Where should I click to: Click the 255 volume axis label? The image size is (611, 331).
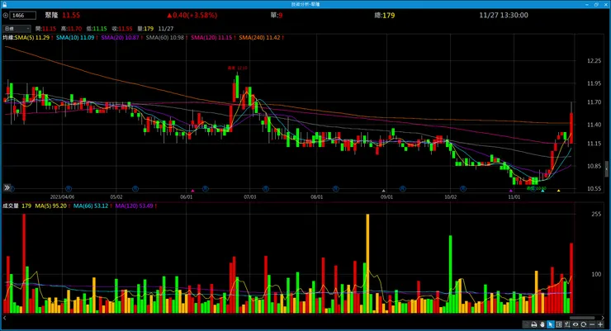596,214
